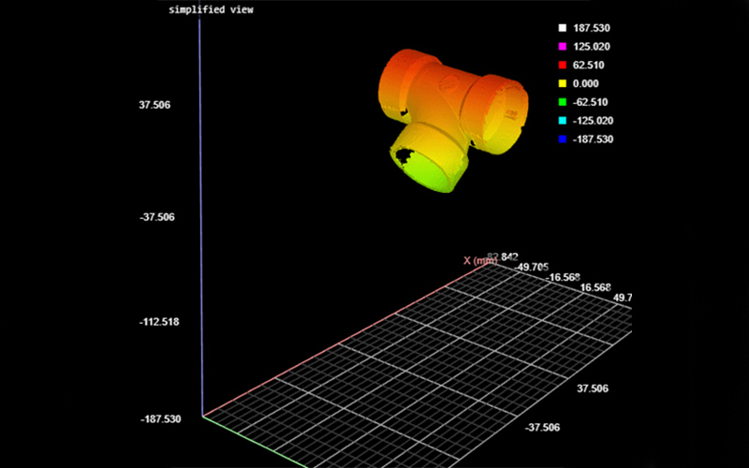Select the -187.530 value on vertical axis
The image size is (749, 468).
click(158, 418)
